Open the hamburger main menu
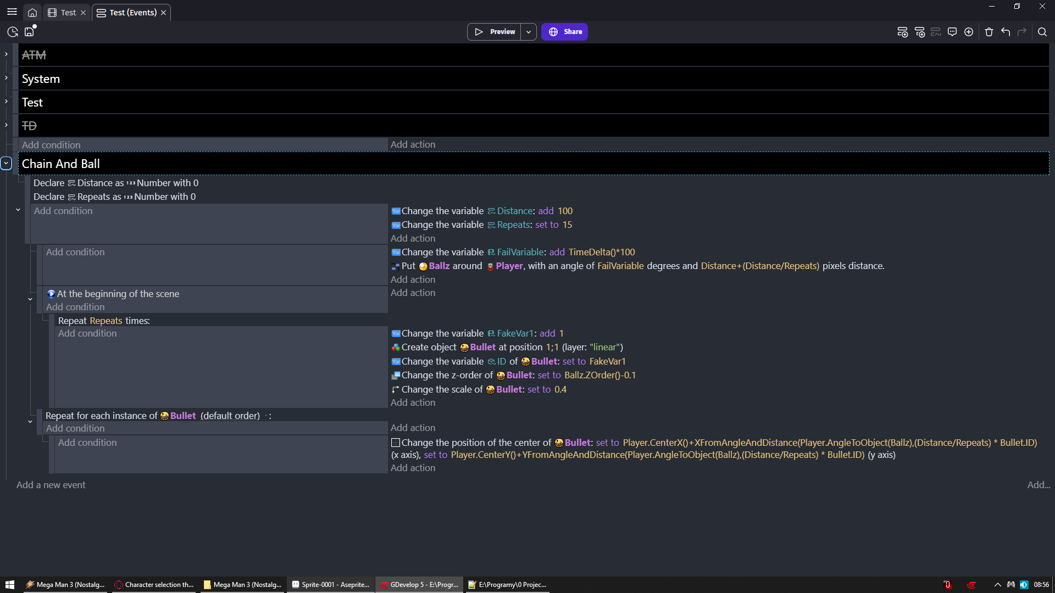 12,12
